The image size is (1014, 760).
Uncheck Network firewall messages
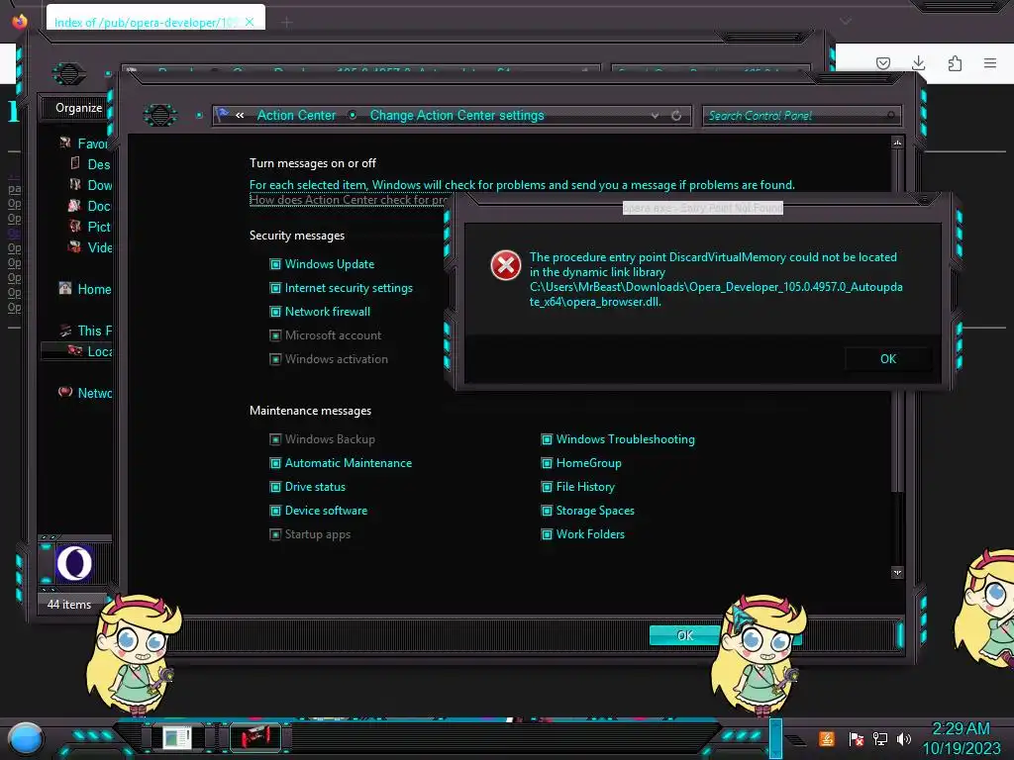click(275, 312)
